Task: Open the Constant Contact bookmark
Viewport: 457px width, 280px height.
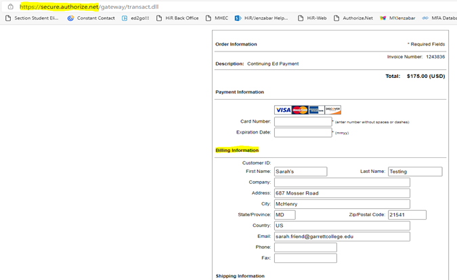Action: pos(91,18)
